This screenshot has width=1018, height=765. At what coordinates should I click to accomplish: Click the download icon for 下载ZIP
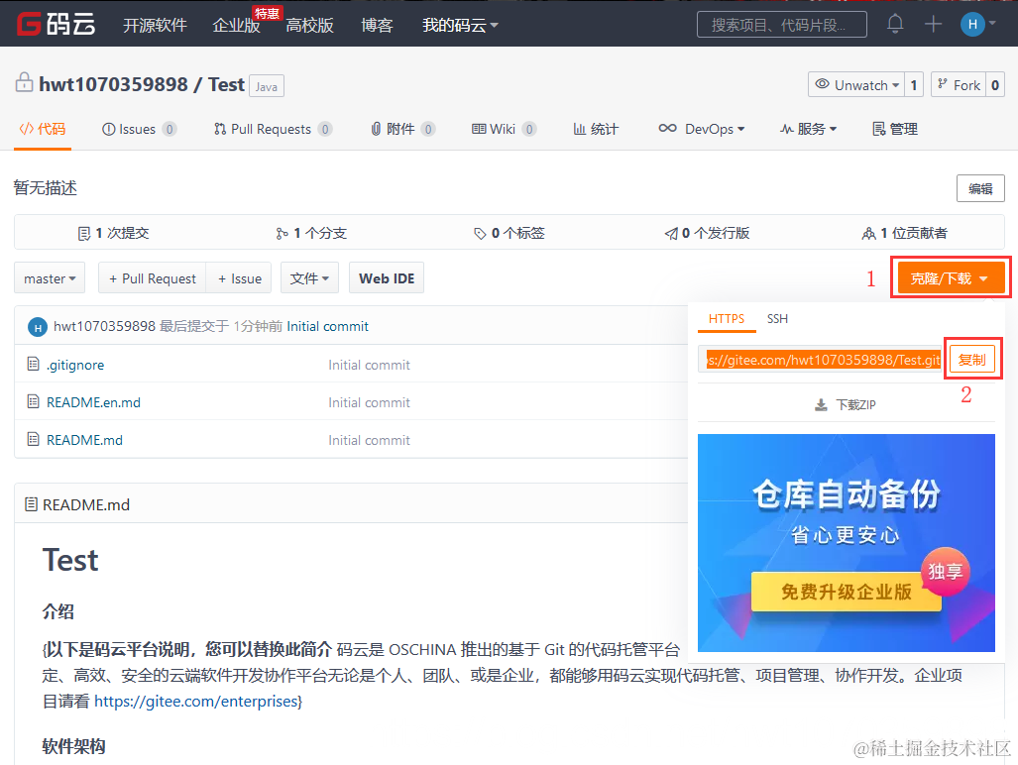click(822, 405)
